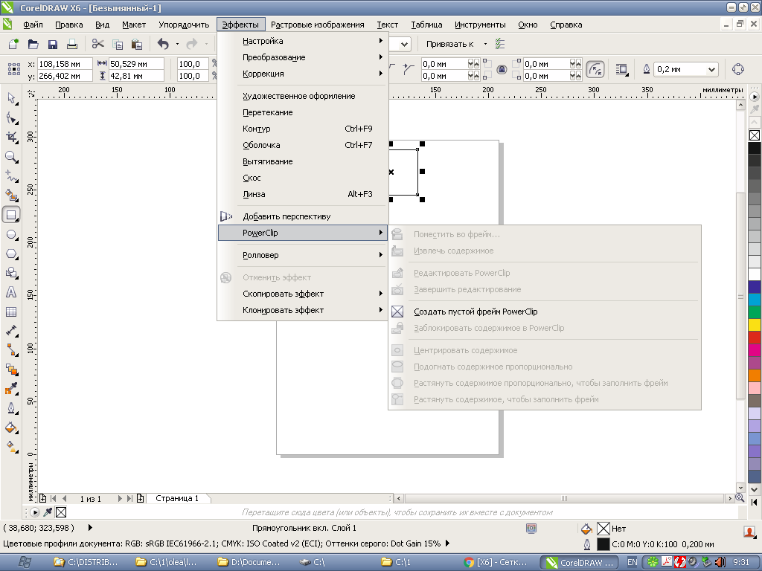Pick the yellow palette swatch
The height and width of the screenshot is (571, 762).
click(x=755, y=325)
